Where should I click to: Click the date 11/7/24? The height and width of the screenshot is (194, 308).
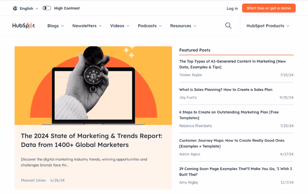click(x=287, y=182)
